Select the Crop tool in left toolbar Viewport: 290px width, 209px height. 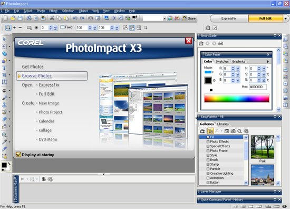4,75
